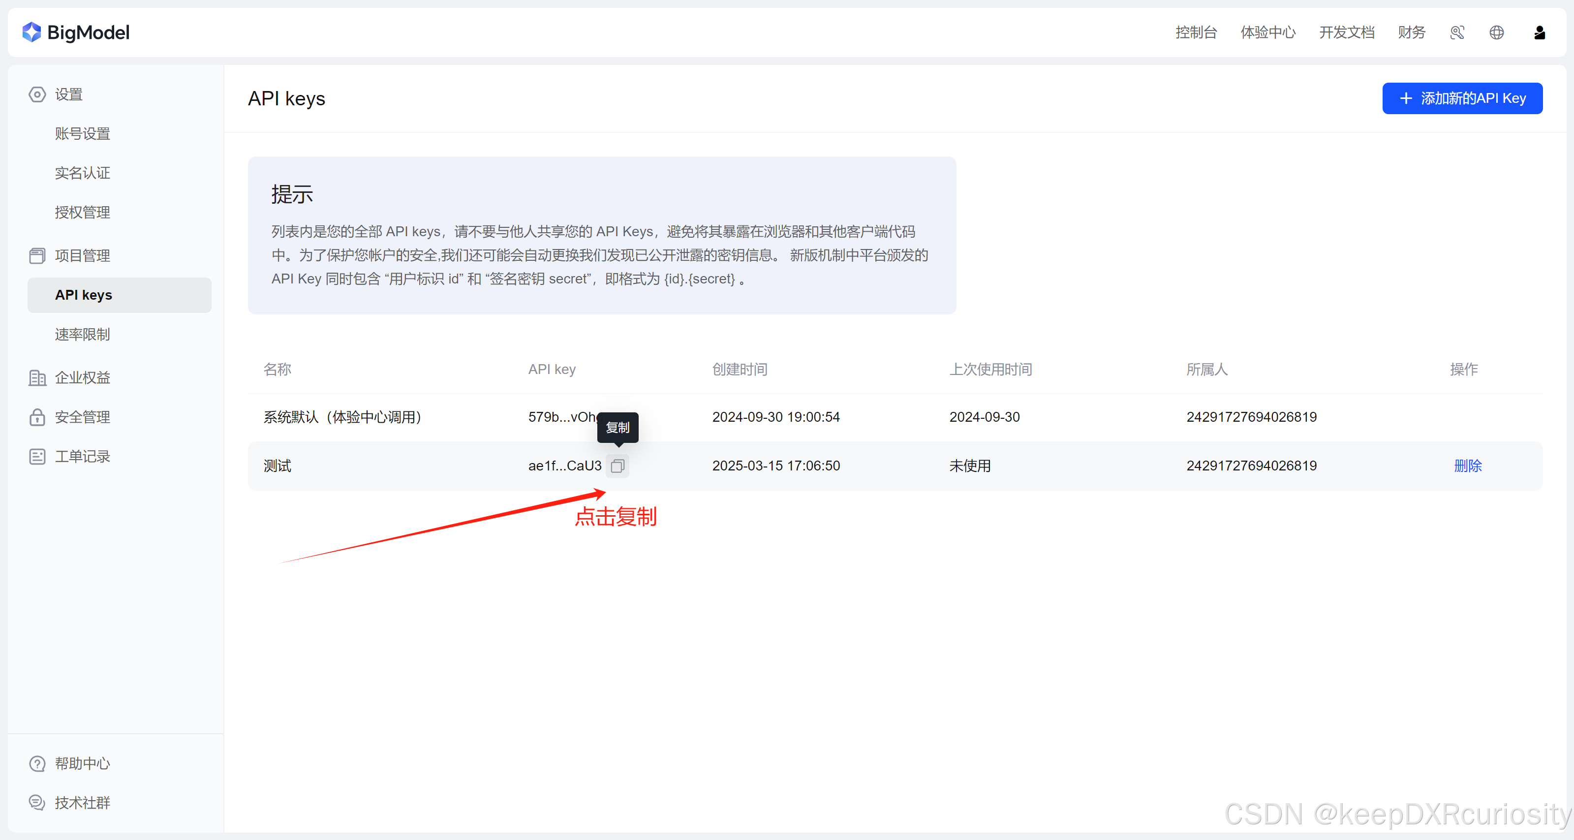Open 账号设置 in the sidebar
Viewport: 1574px width, 840px height.
tap(82, 134)
